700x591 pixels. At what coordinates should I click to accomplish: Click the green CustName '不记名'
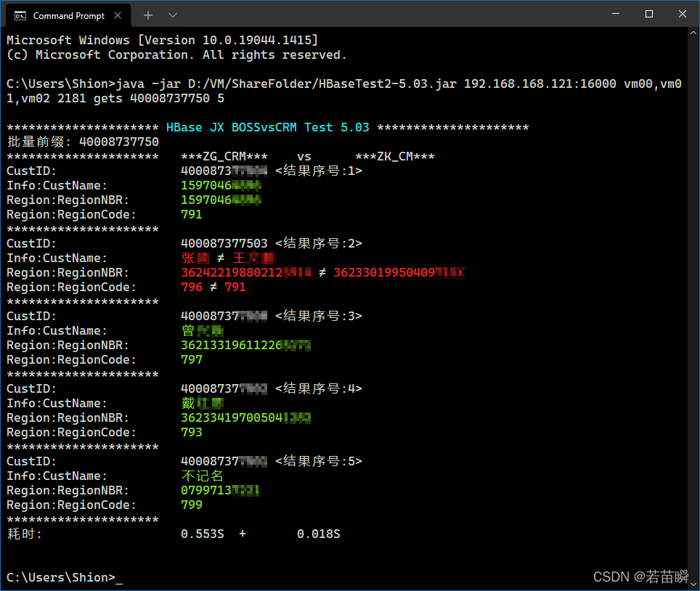click(203, 476)
